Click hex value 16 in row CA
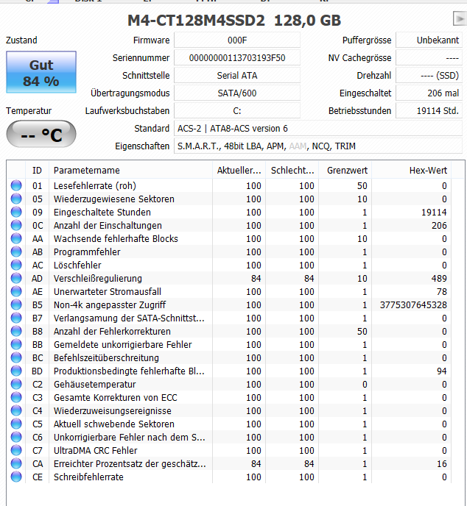 441,464
